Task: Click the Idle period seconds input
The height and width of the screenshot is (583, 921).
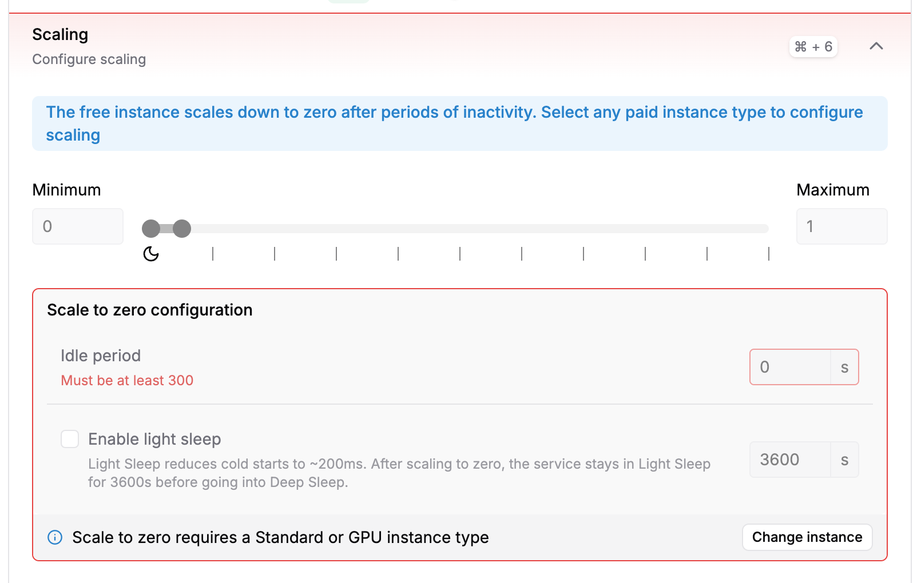Action: [x=791, y=367]
